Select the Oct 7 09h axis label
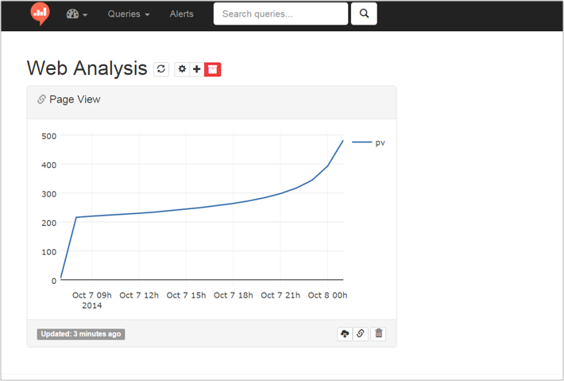Viewport: 564px width, 381px height. pyautogui.click(x=91, y=296)
